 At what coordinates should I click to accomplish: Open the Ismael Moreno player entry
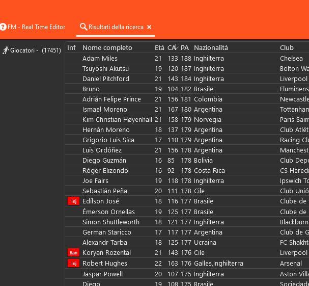tap(104, 109)
